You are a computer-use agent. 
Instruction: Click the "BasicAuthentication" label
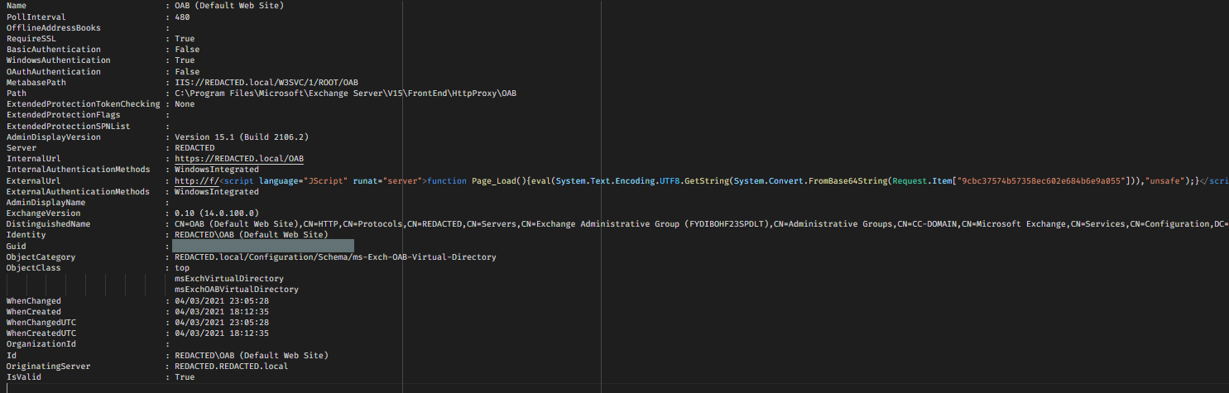click(54, 50)
